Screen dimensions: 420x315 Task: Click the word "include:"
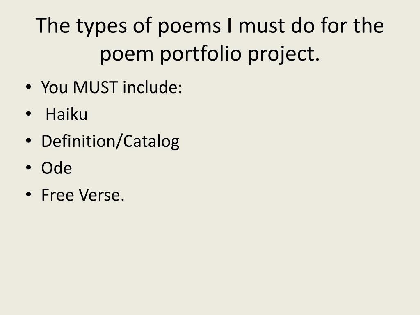point(153,87)
